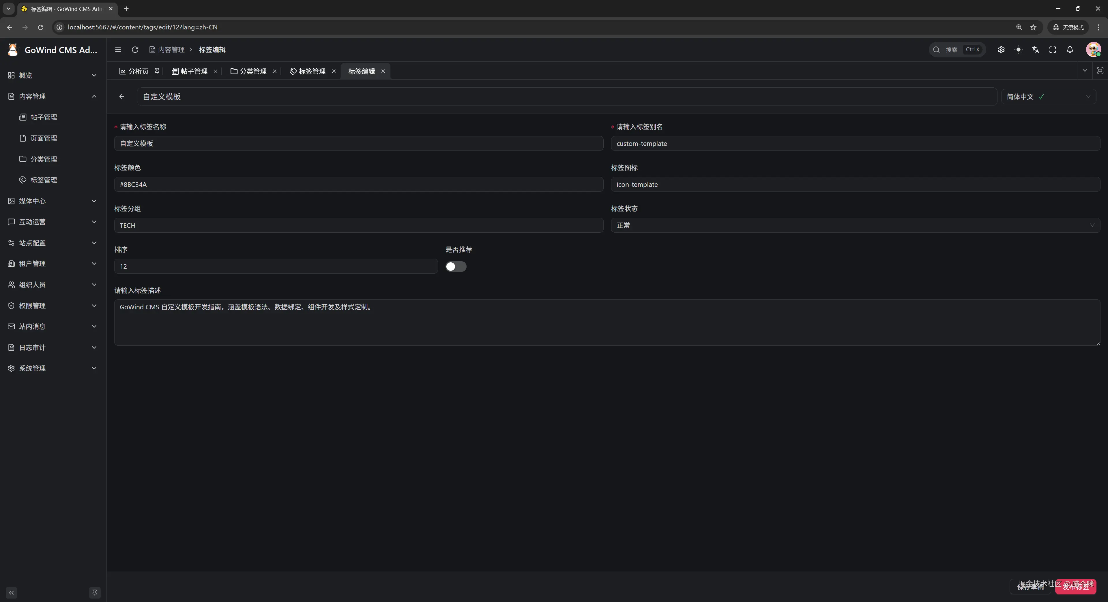
Task: Click the refresh page icon in header
Action: click(x=135, y=50)
